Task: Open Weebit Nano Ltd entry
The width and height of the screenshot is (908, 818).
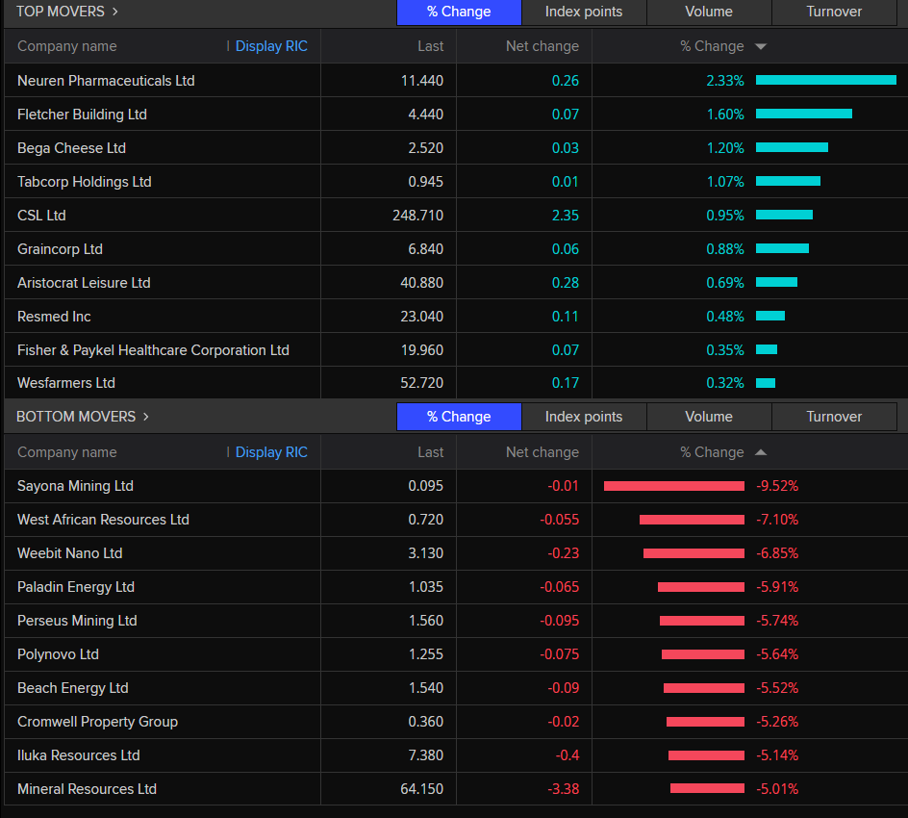Action: [x=69, y=553]
